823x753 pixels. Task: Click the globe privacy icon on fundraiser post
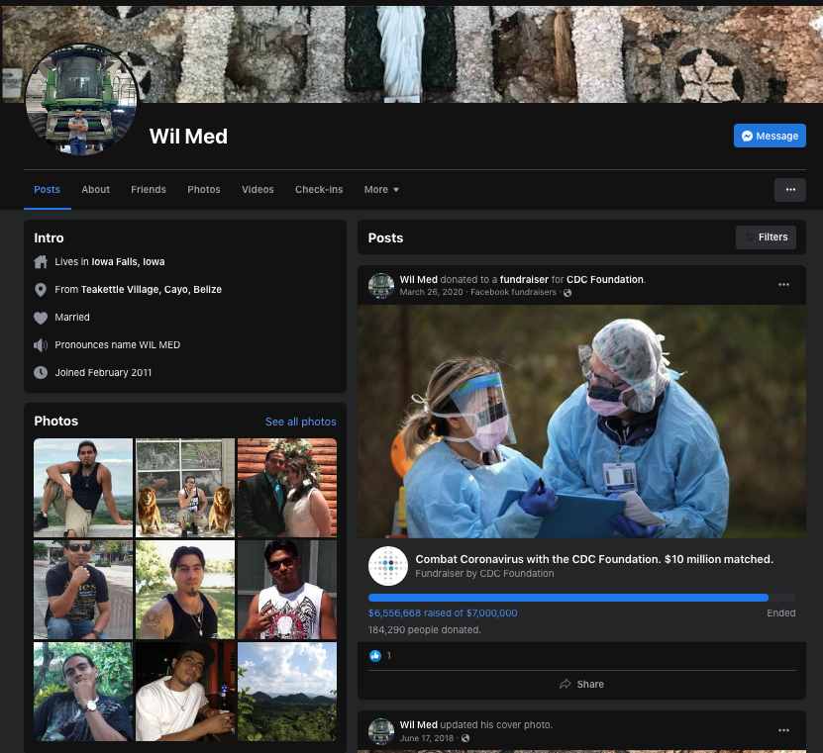(x=567, y=293)
